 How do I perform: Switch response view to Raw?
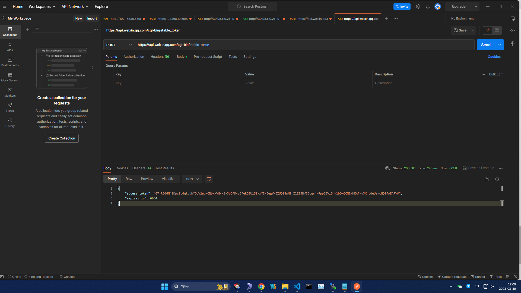point(129,179)
